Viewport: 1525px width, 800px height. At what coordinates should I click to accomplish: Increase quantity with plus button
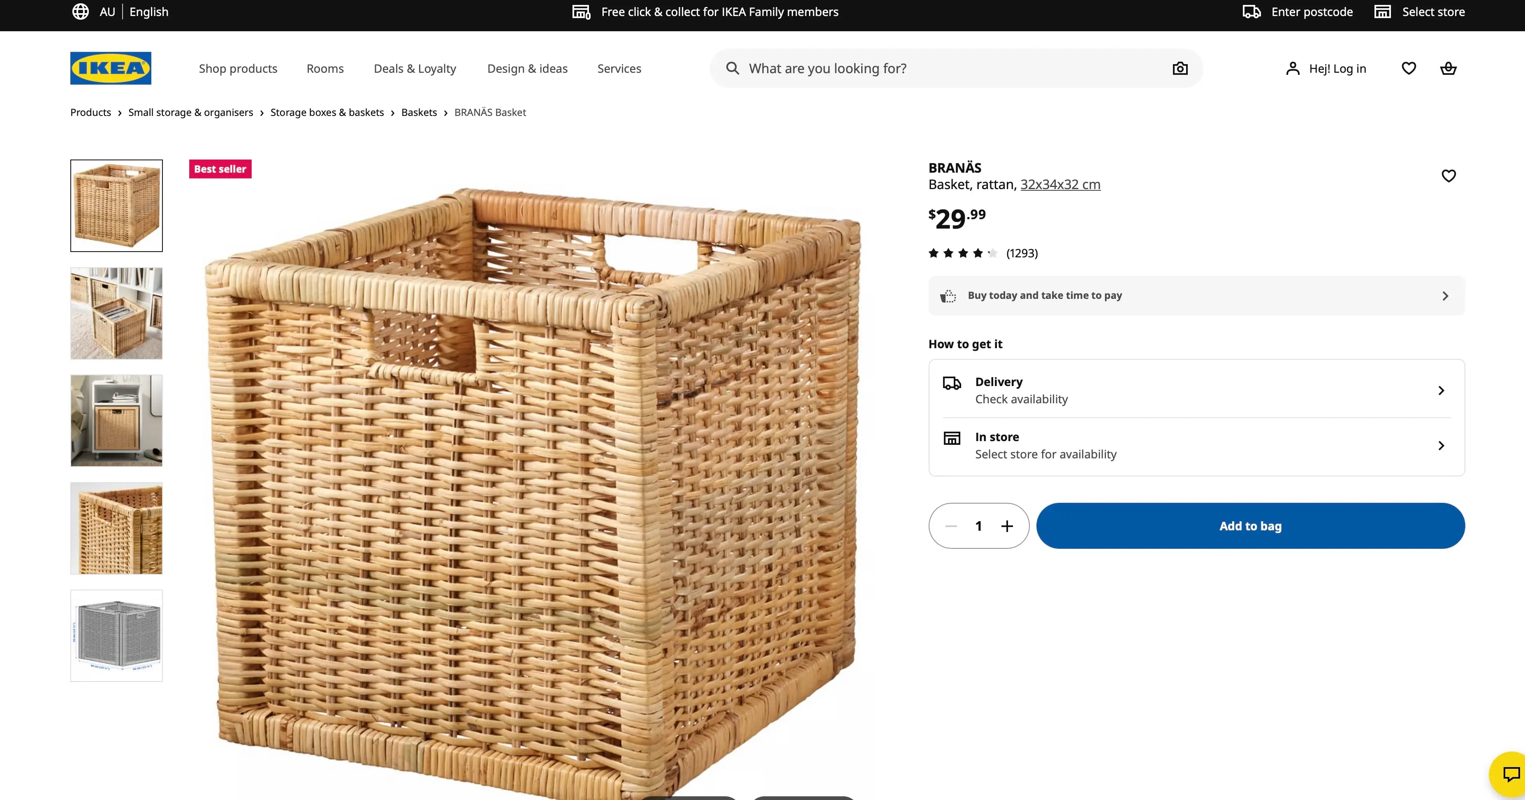(1007, 526)
